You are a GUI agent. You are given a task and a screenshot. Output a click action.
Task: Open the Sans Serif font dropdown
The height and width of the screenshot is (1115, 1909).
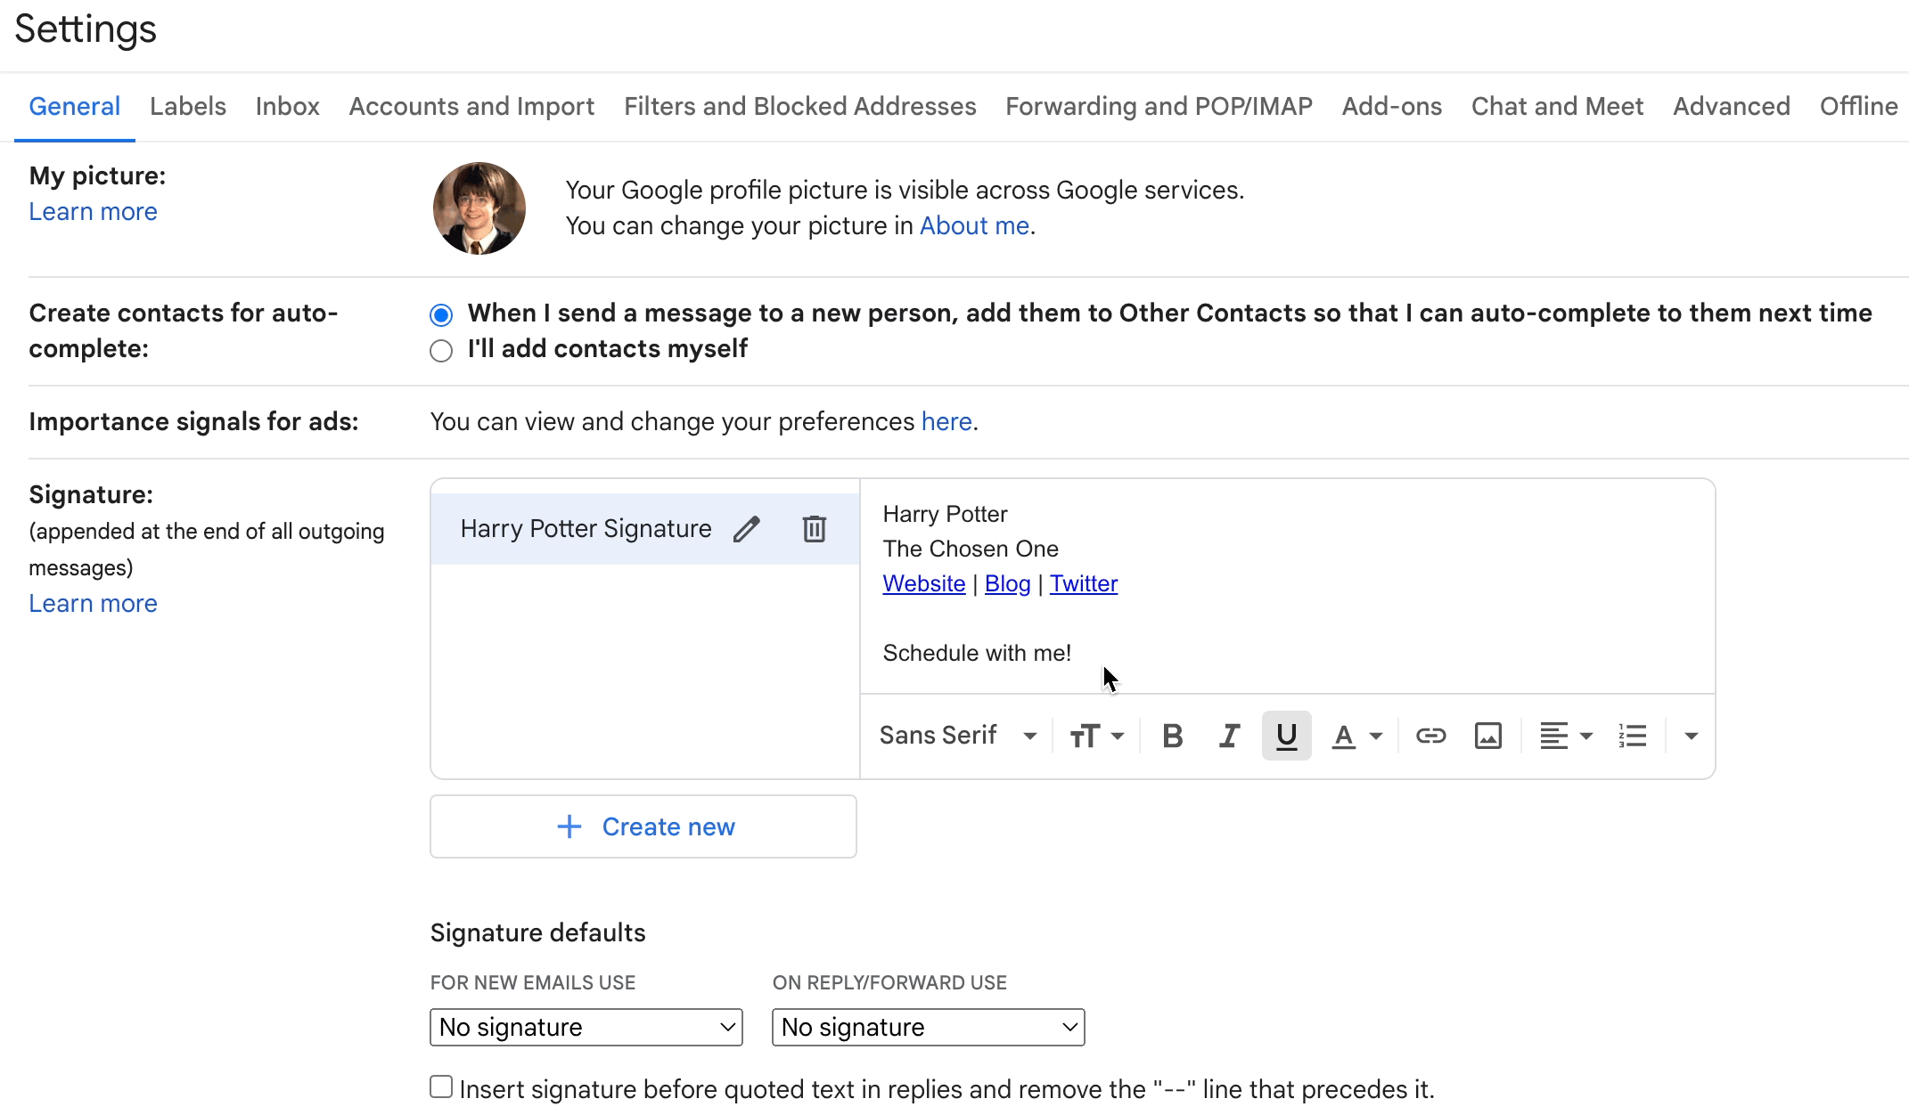tap(957, 736)
